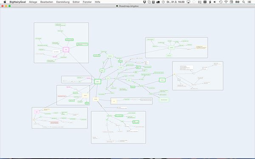This screenshot has width=255, height=159.
Task: Click the Roadmap.bhgdoc window title
Action: (129, 6)
